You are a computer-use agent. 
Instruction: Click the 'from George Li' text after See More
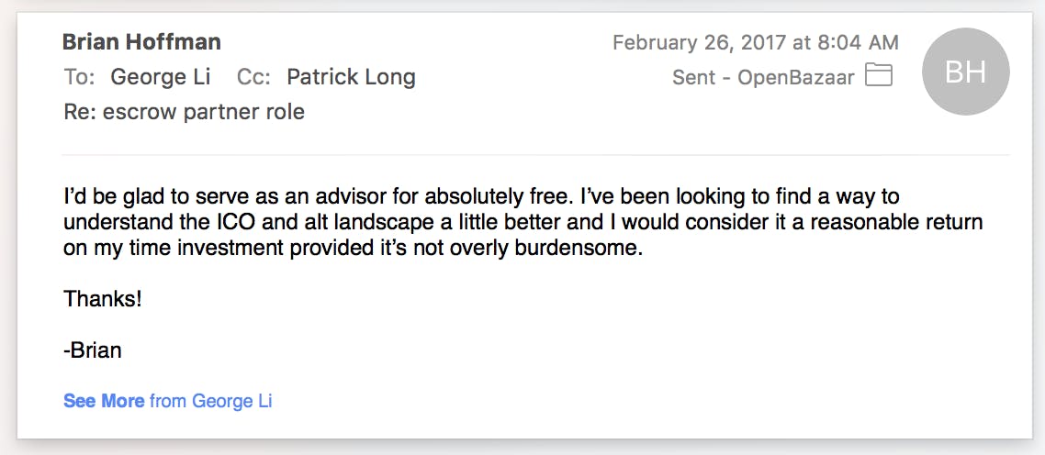click(210, 401)
